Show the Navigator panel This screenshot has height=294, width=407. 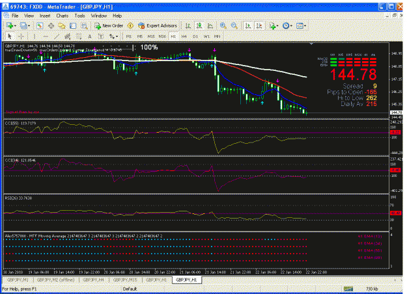62,25
